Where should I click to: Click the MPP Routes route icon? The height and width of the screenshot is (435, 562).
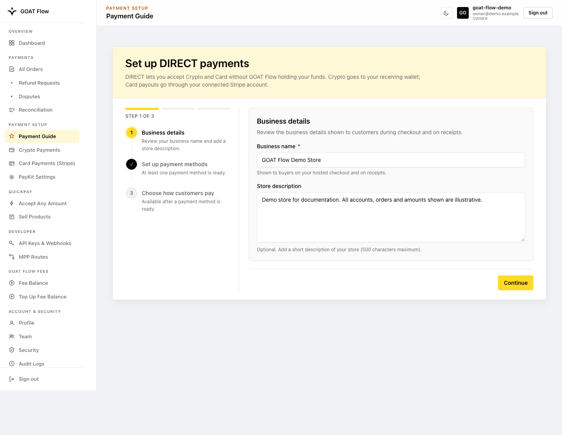(x=12, y=257)
